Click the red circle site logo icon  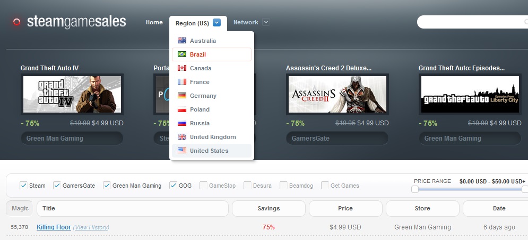coord(16,22)
